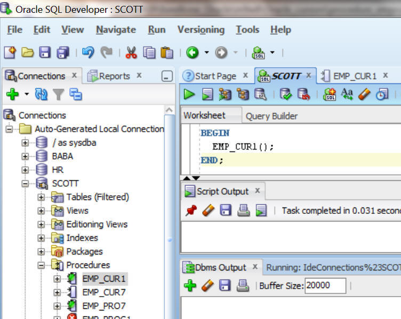Click the Commit icon in worksheet toolbar
401x319 pixels.
pyautogui.click(x=286, y=95)
